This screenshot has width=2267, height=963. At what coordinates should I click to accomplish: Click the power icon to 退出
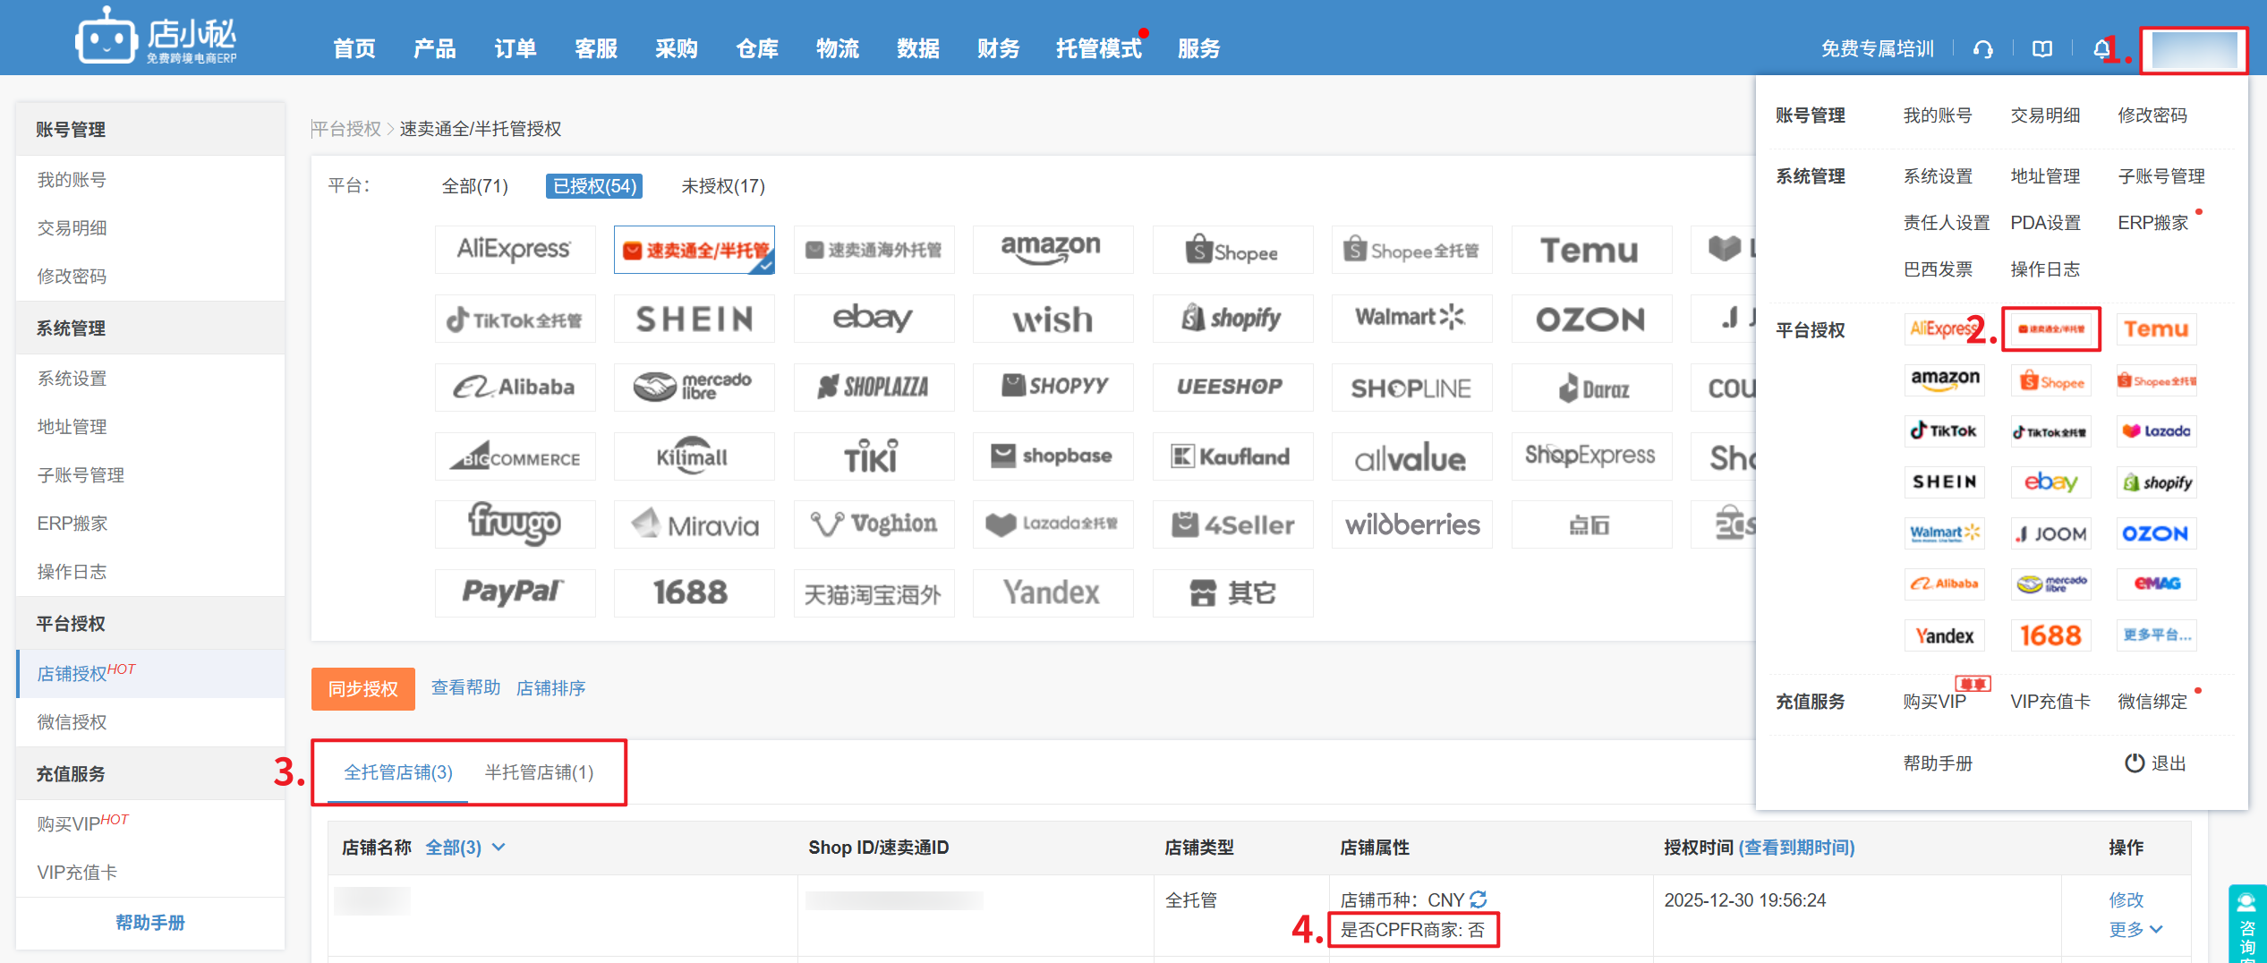(x=2135, y=763)
